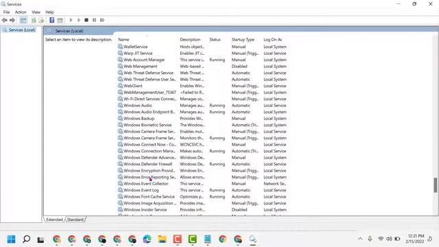Open Task View on the taskbar
This screenshot has width=439, height=247.
click(41, 239)
